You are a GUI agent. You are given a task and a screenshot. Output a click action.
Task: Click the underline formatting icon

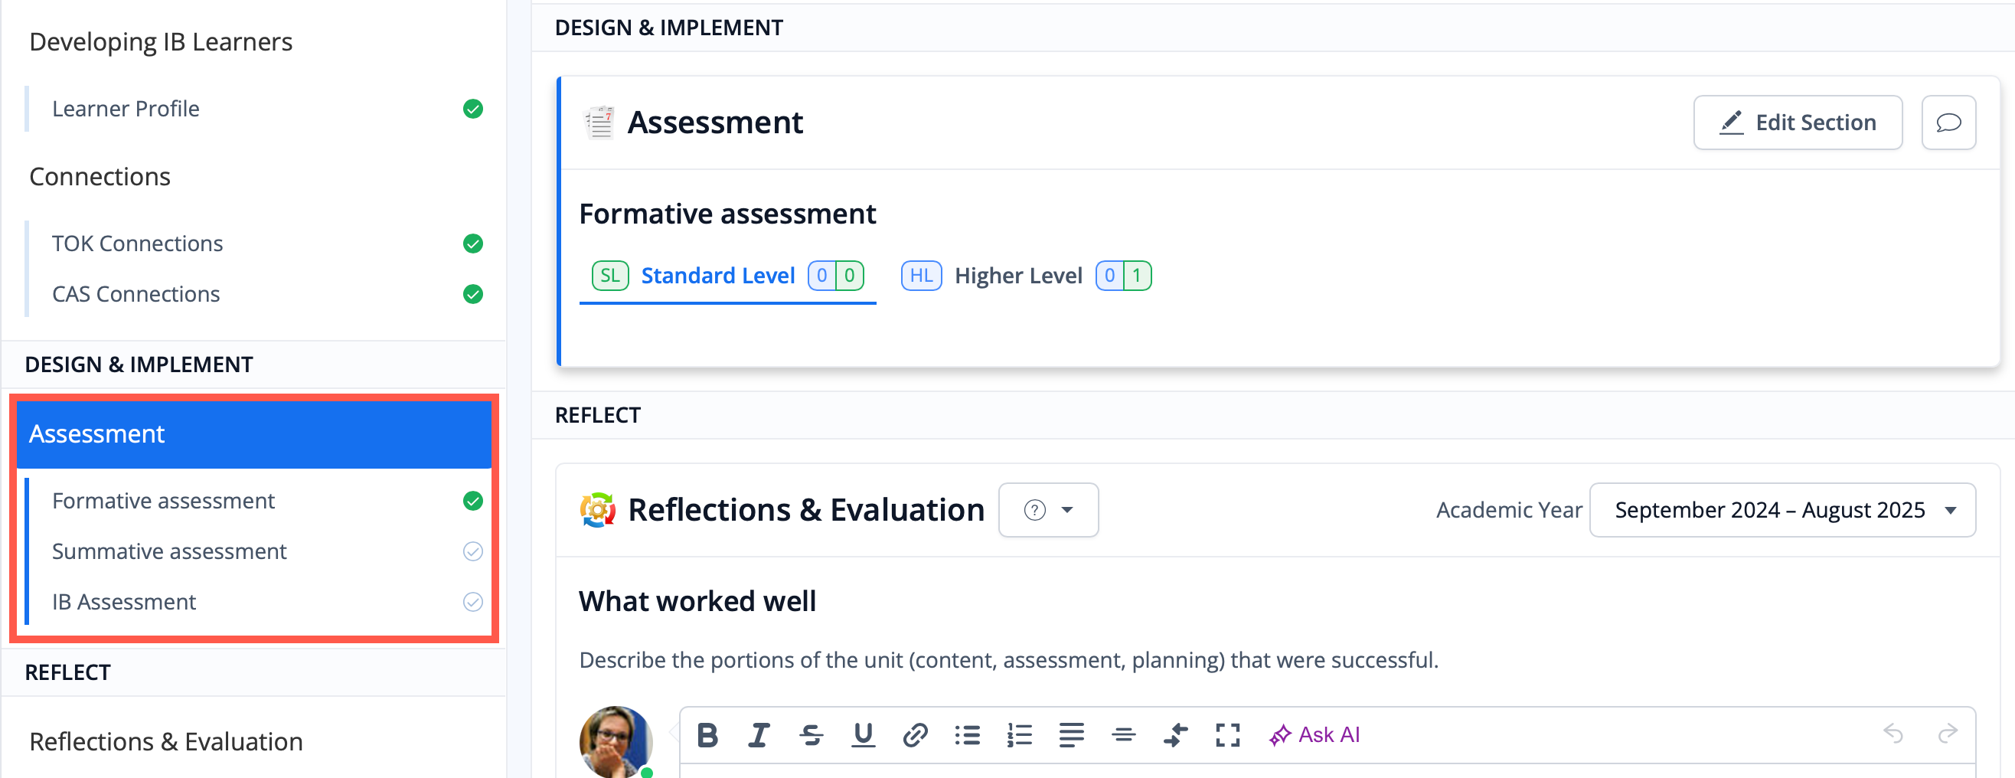point(863,735)
